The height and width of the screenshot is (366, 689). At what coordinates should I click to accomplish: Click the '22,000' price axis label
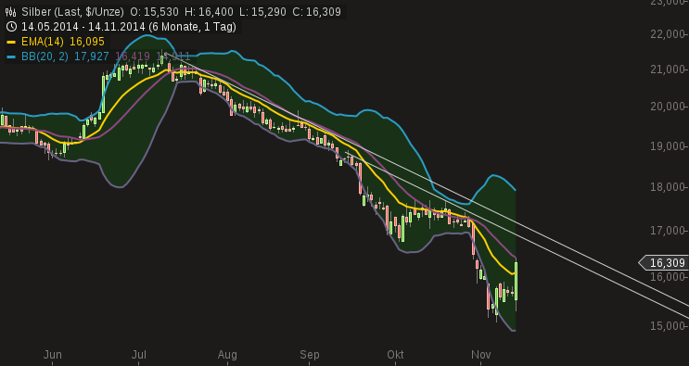coord(667,33)
